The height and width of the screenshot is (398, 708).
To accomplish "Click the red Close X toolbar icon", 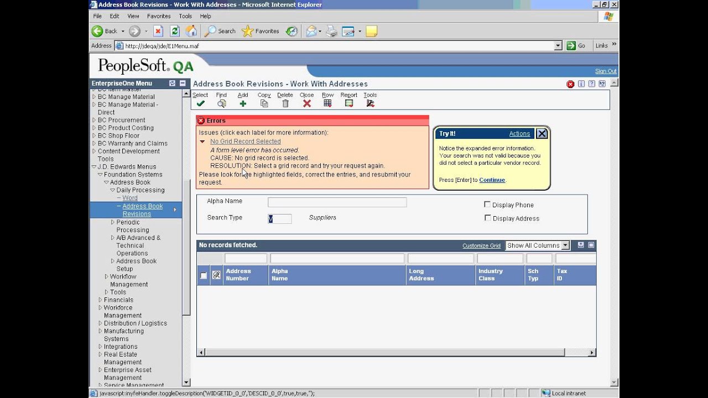I will click(x=307, y=103).
